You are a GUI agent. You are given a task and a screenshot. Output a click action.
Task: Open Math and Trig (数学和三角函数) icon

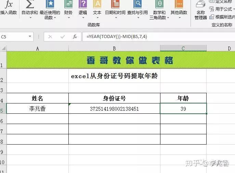point(159,4)
